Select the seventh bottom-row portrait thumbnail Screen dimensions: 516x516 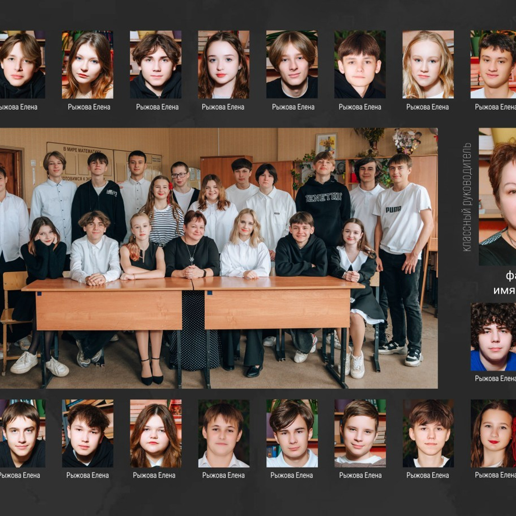click(428, 433)
